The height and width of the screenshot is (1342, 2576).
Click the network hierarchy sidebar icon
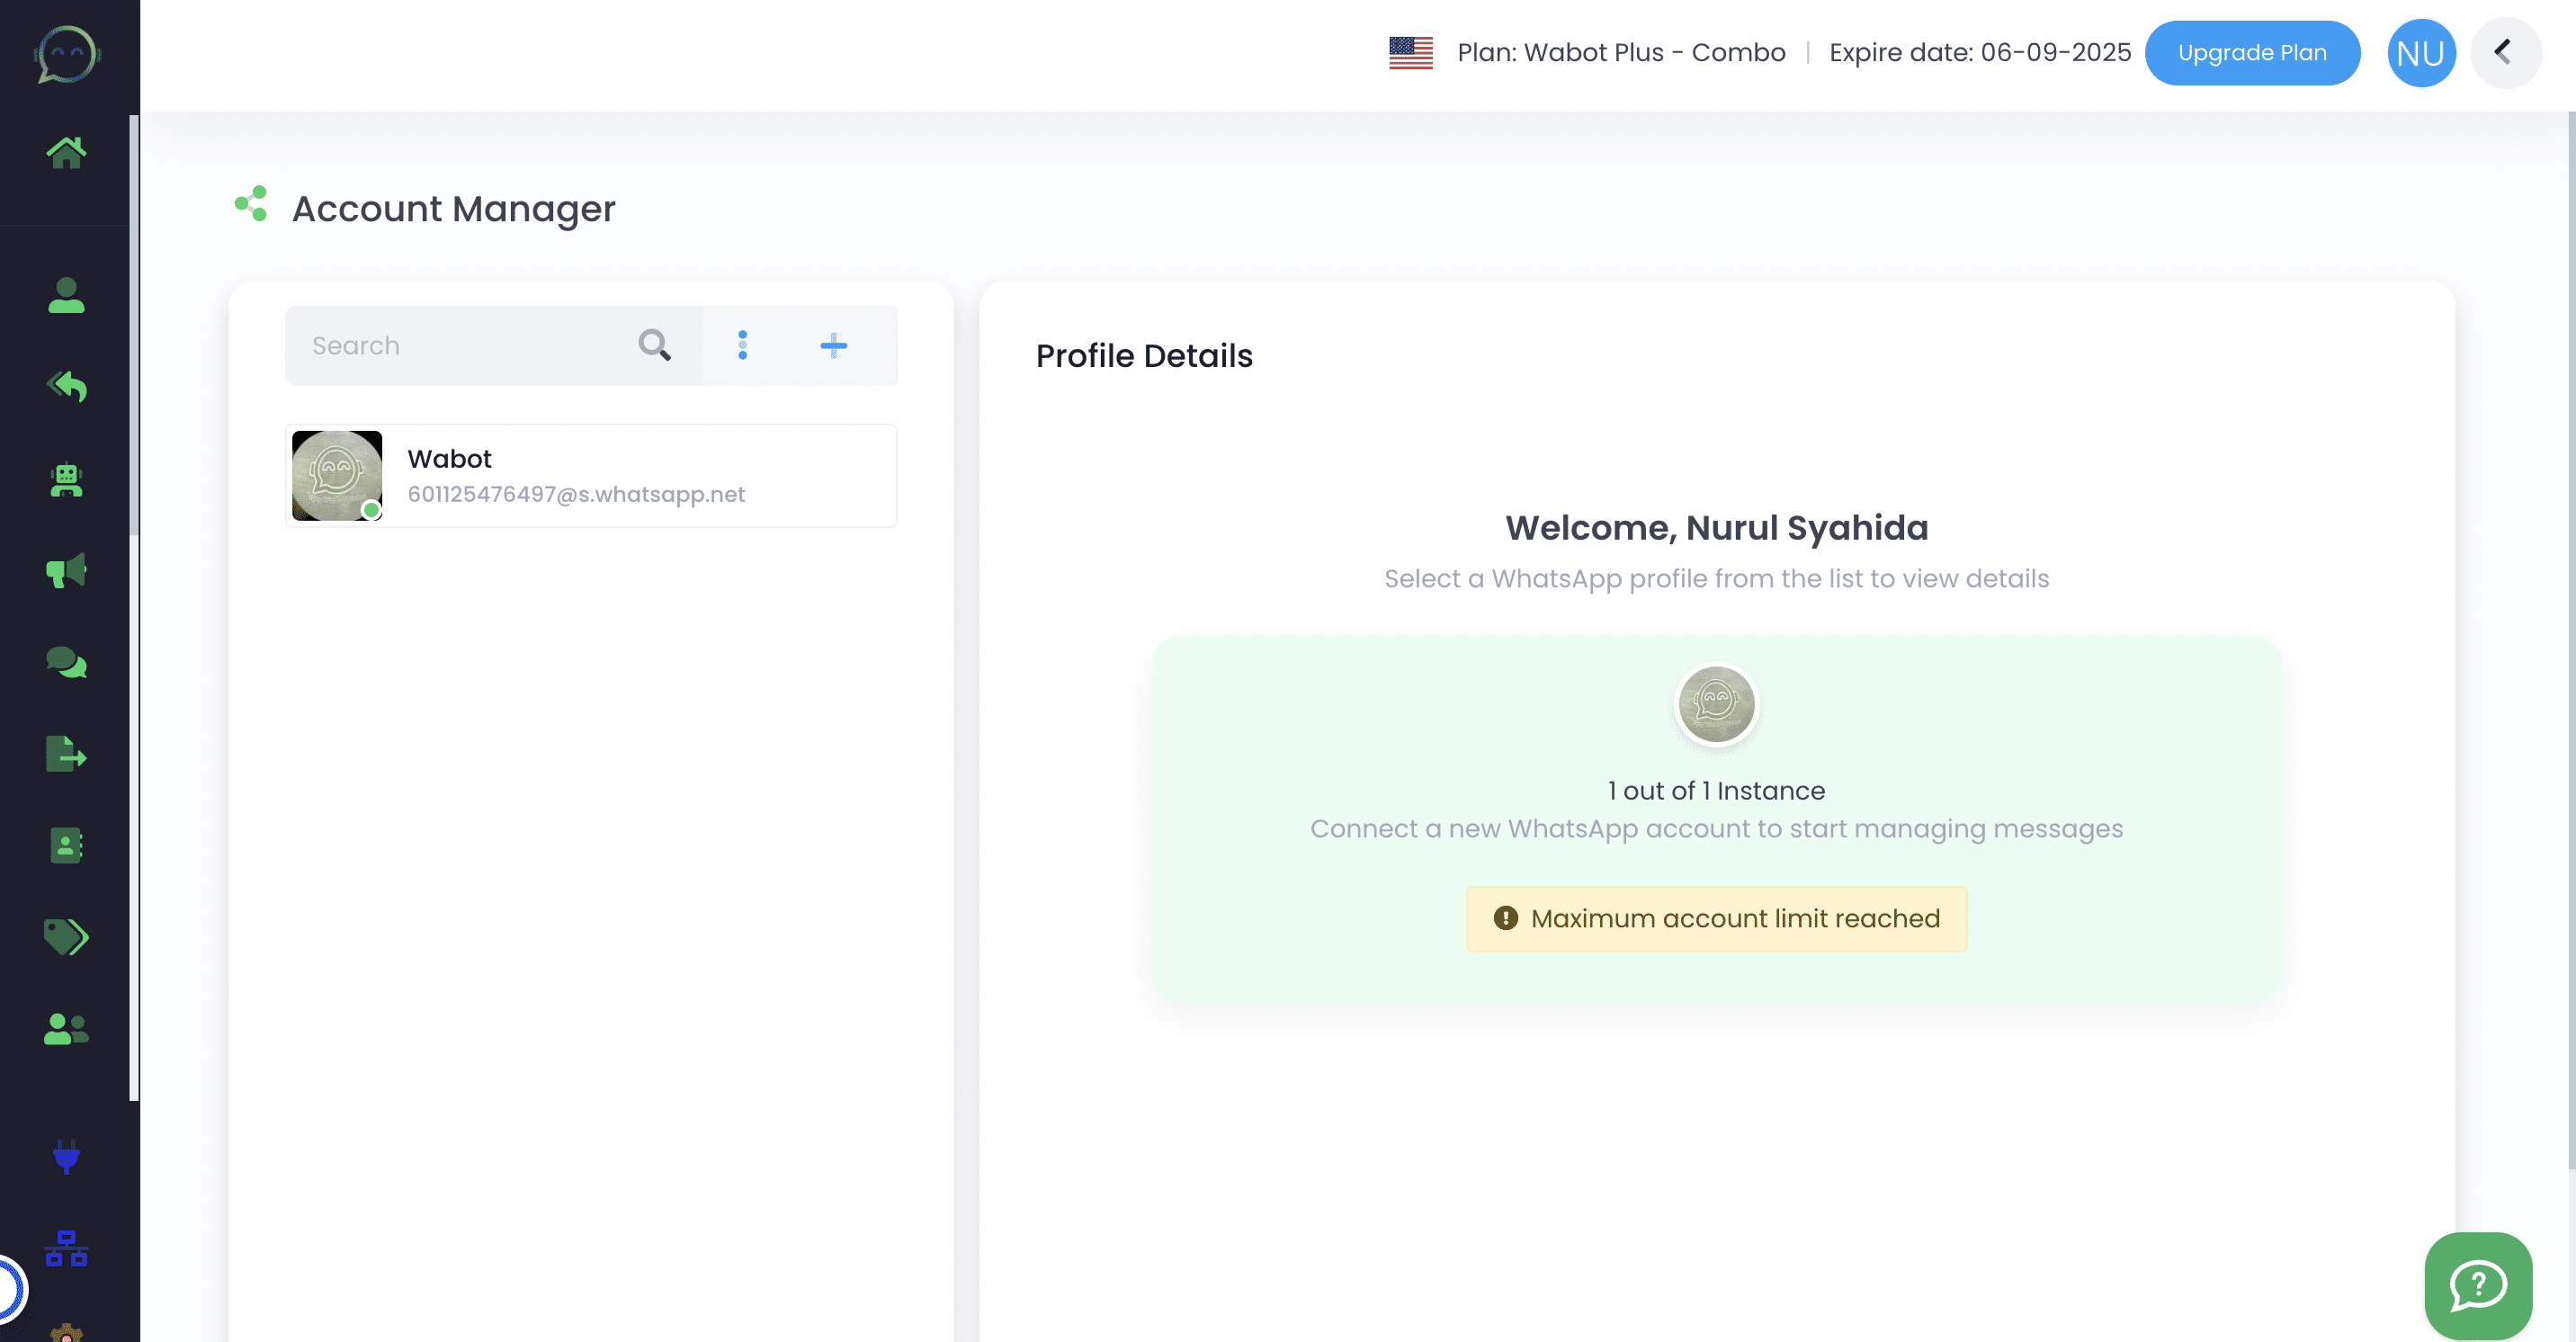pyautogui.click(x=66, y=1249)
